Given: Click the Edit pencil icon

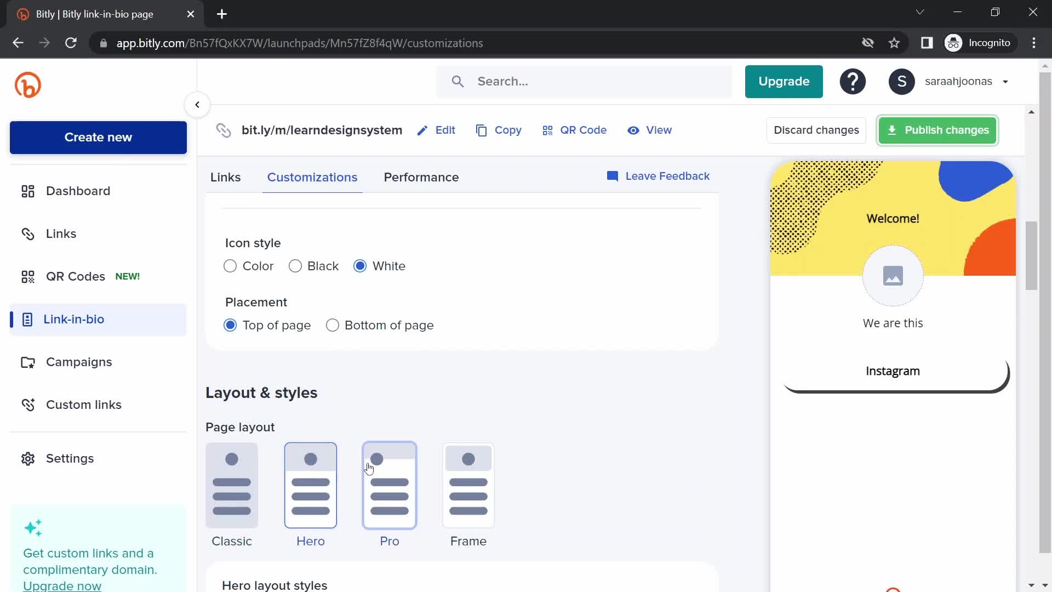Looking at the screenshot, I should tap(422, 130).
